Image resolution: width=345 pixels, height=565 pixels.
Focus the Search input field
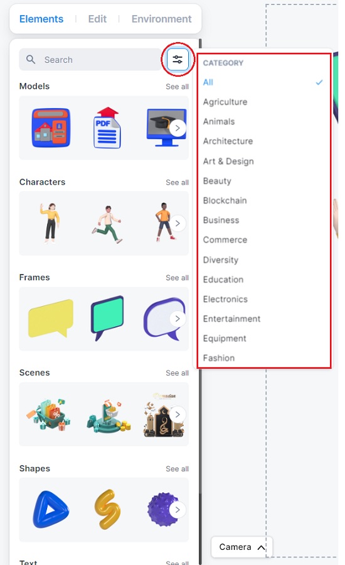[x=90, y=60]
